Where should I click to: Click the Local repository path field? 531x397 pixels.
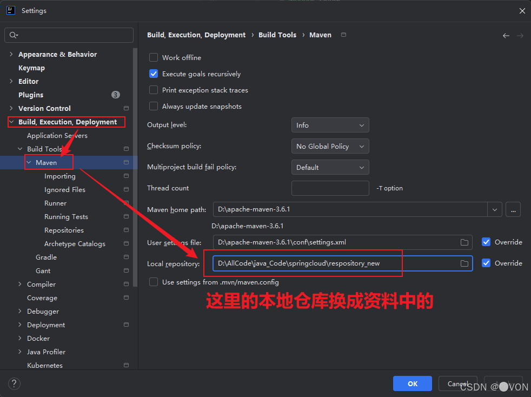342,263
